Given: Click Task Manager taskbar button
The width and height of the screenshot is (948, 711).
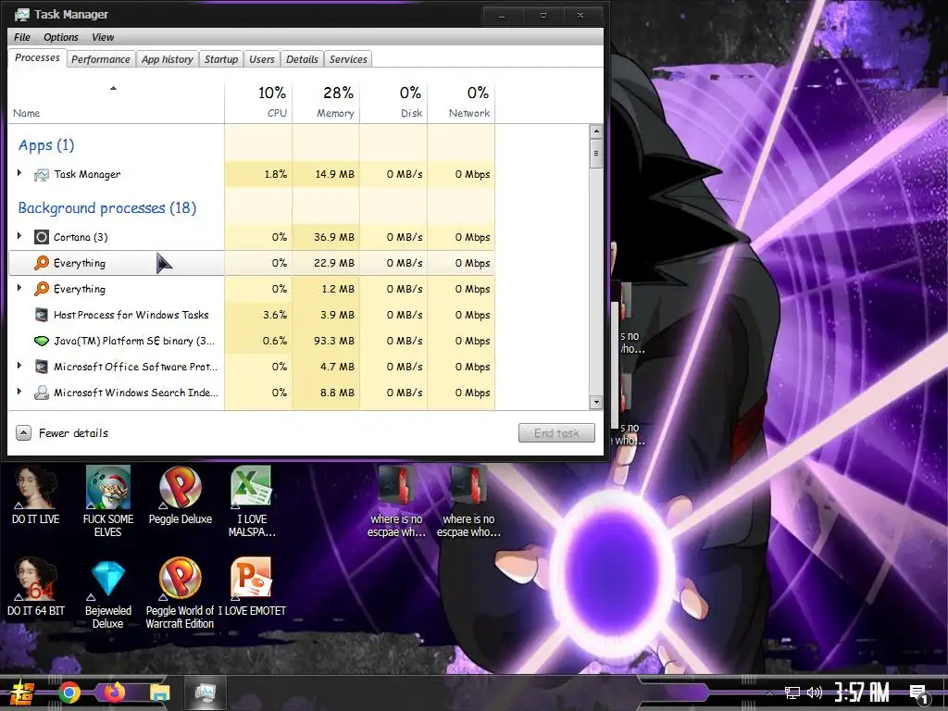Looking at the screenshot, I should (x=206, y=692).
